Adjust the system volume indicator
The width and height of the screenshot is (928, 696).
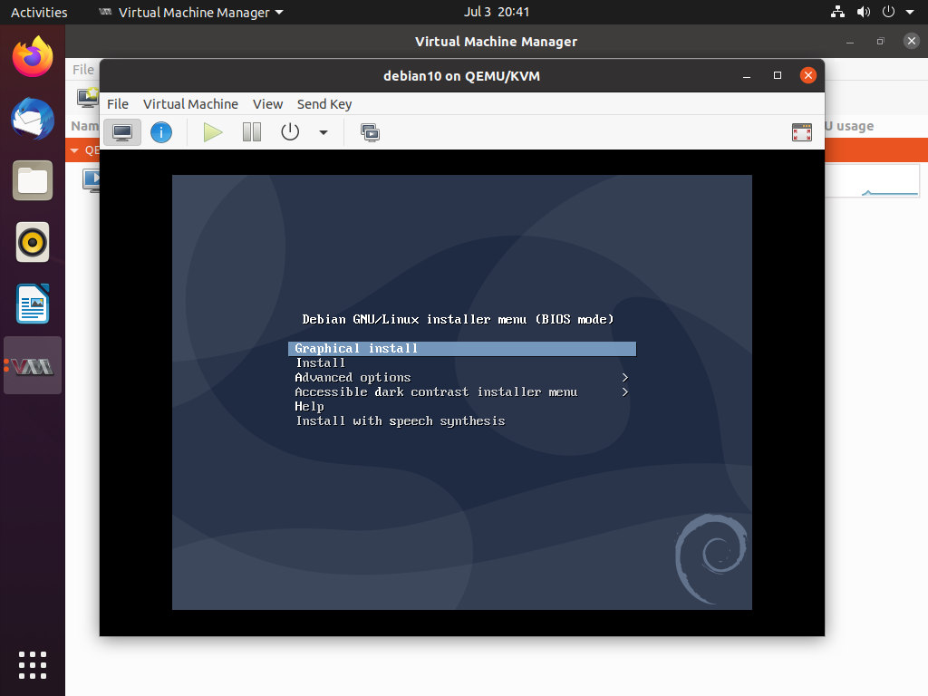[x=861, y=12]
